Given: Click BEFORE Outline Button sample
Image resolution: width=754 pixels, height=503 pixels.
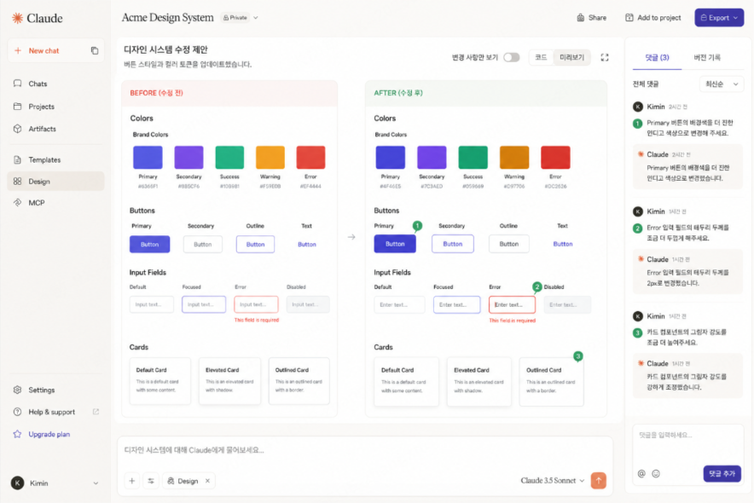Looking at the screenshot, I should click(x=255, y=244).
